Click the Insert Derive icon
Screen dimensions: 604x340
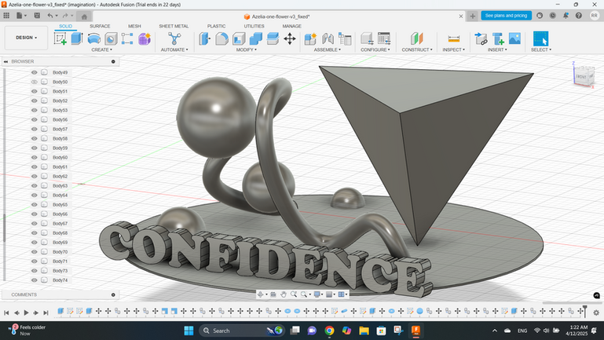[x=481, y=38]
